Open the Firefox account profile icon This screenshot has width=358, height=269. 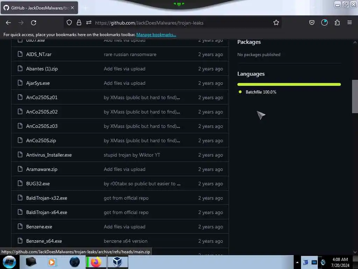coord(324,22)
